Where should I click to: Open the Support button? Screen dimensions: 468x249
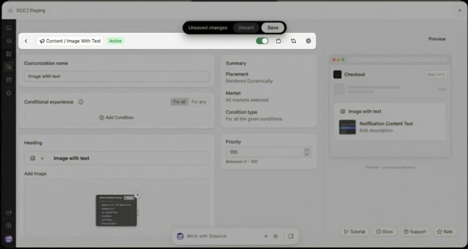click(415, 232)
